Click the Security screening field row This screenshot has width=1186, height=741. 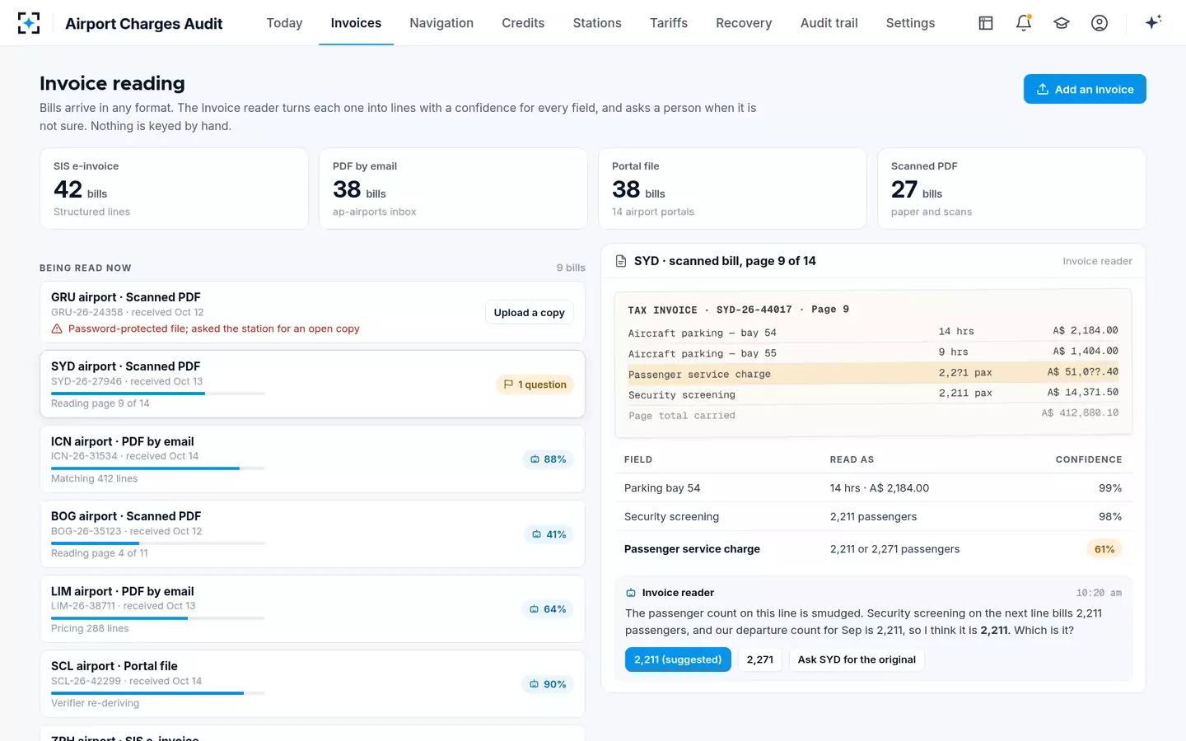tap(873, 517)
